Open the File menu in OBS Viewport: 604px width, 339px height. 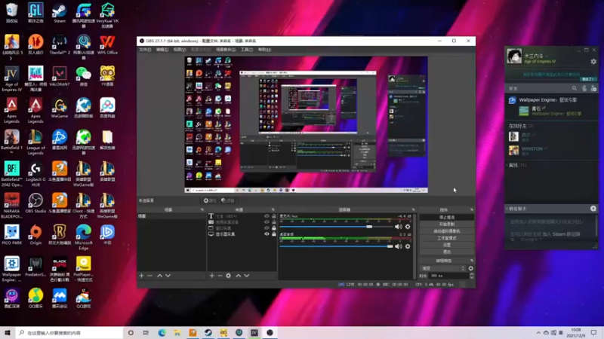tap(145, 50)
